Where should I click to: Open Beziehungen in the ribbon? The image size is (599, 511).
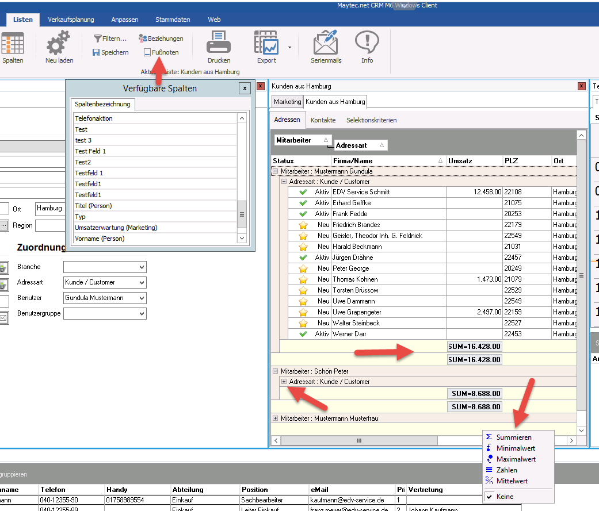[161, 39]
